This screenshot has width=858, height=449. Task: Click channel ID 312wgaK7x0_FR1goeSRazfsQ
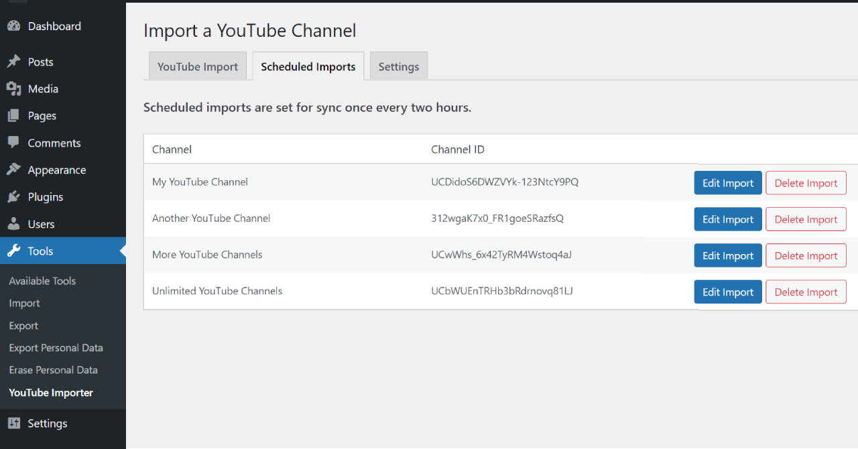(497, 218)
